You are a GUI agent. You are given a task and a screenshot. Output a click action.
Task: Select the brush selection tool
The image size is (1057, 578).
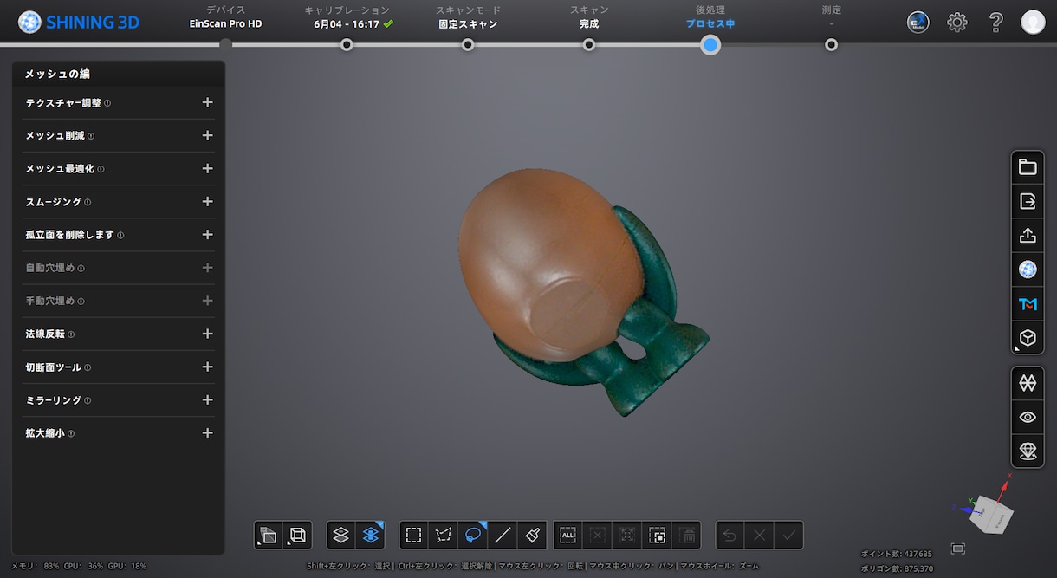532,536
